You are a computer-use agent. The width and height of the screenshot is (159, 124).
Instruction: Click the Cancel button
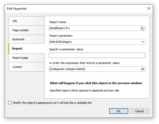click(x=140, y=111)
